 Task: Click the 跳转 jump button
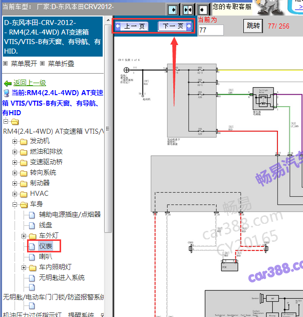click(253, 26)
